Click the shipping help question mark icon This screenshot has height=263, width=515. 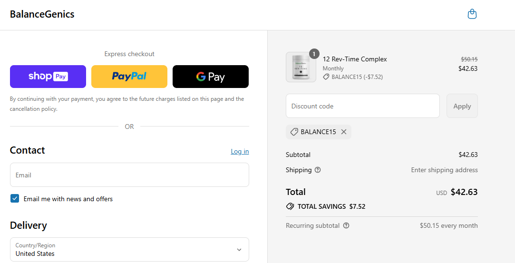[318, 170]
